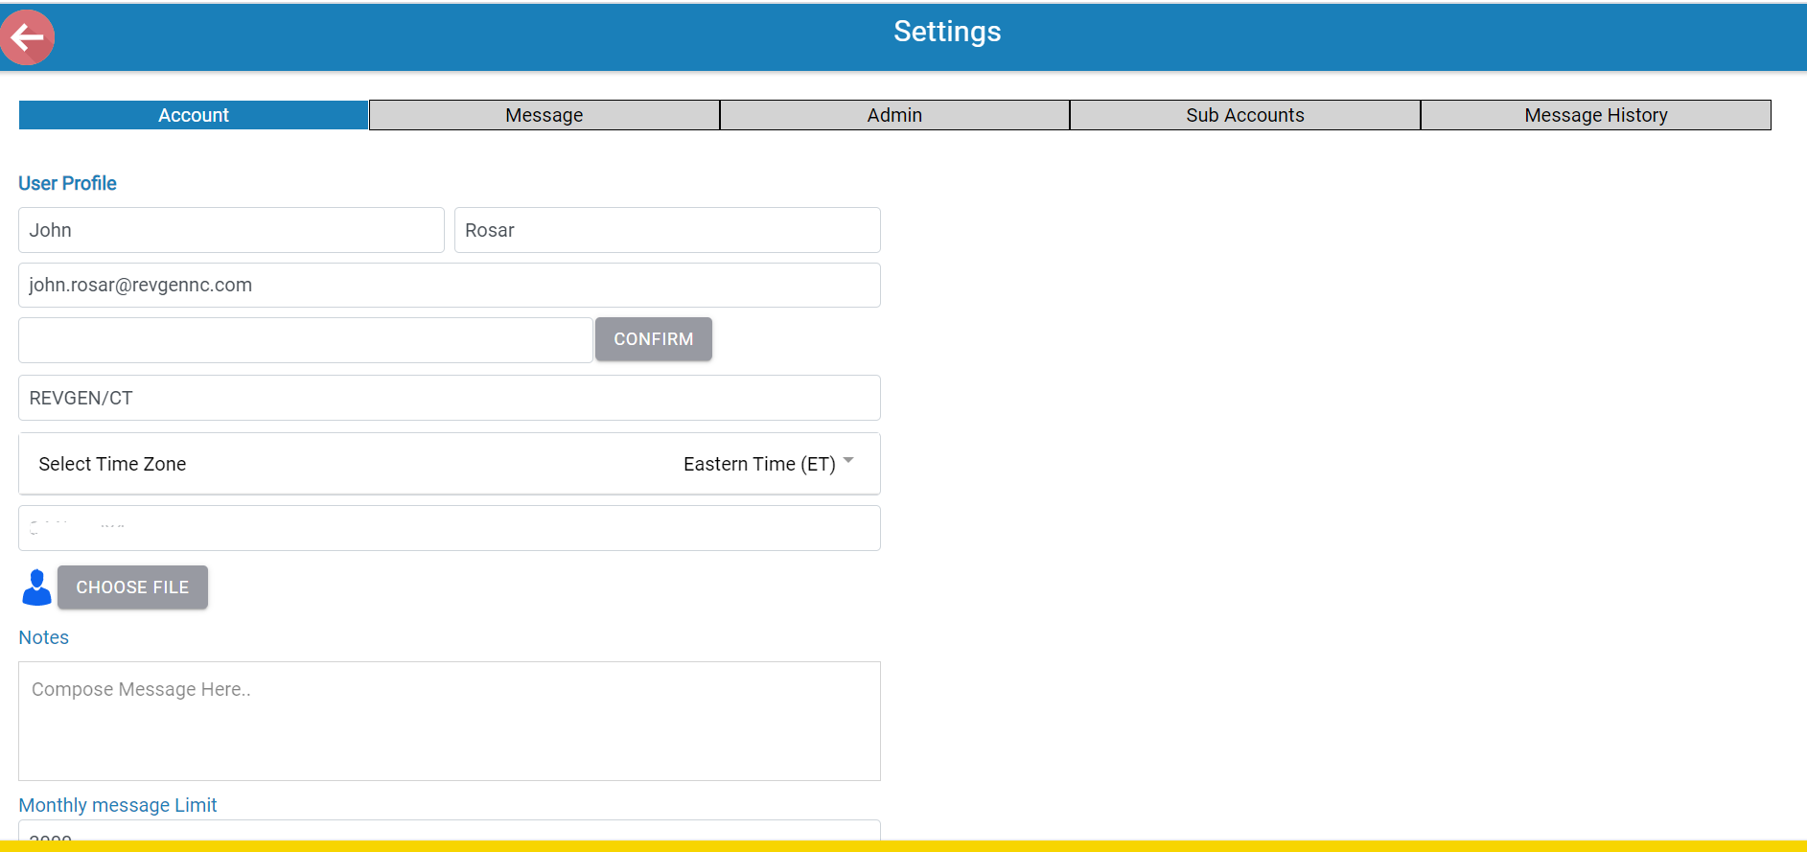This screenshot has width=1807, height=852.
Task: Click the Notes compose message text area
Action: click(x=449, y=721)
